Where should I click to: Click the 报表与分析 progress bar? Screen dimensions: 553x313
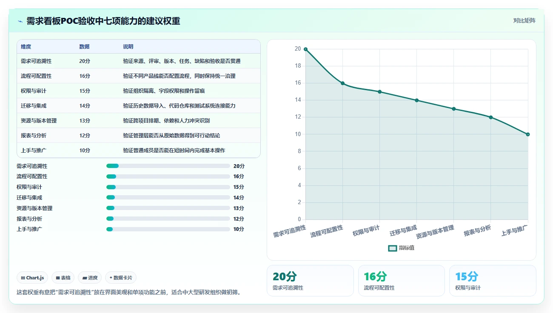pos(168,219)
